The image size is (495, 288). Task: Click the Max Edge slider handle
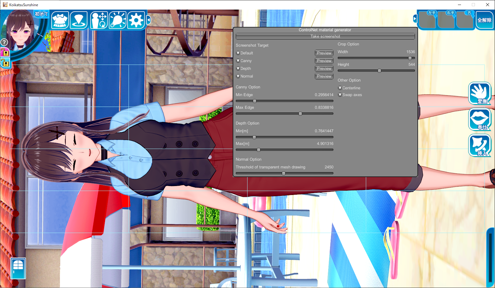300,114
